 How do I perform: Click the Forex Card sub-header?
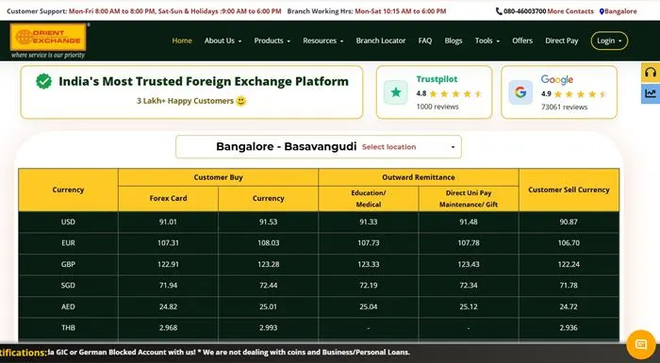(x=168, y=198)
